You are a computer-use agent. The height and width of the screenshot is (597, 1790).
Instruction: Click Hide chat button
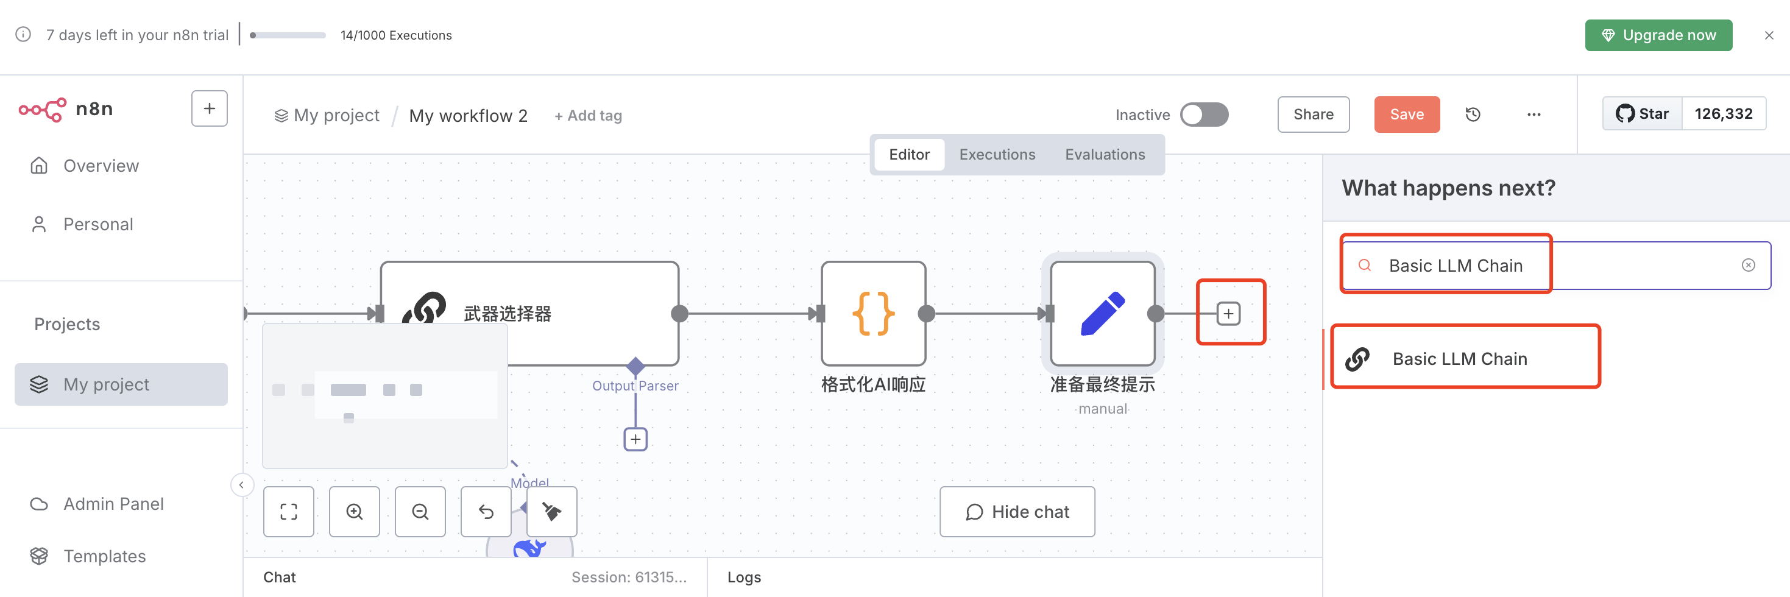click(x=1017, y=512)
